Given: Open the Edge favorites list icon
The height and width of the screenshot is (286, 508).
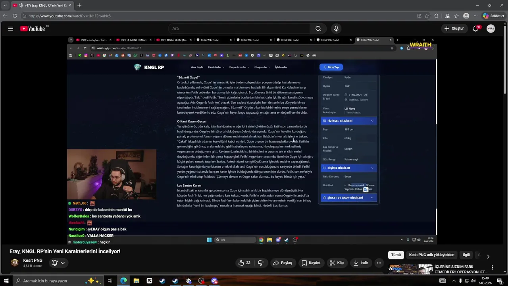Looking at the screenshot, I should pyautogui.click(x=457, y=16).
